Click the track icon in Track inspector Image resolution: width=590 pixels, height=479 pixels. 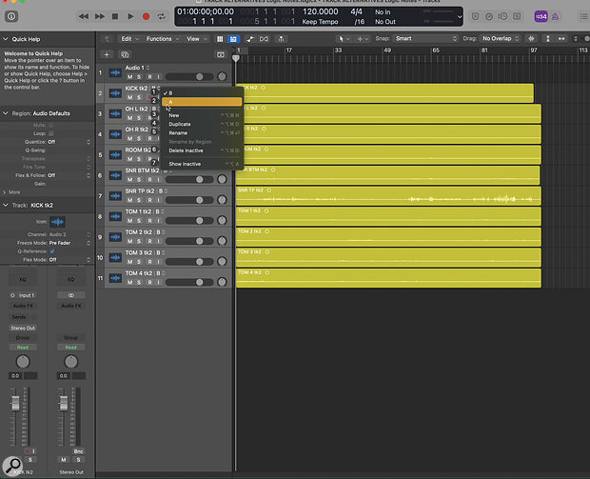pos(57,222)
